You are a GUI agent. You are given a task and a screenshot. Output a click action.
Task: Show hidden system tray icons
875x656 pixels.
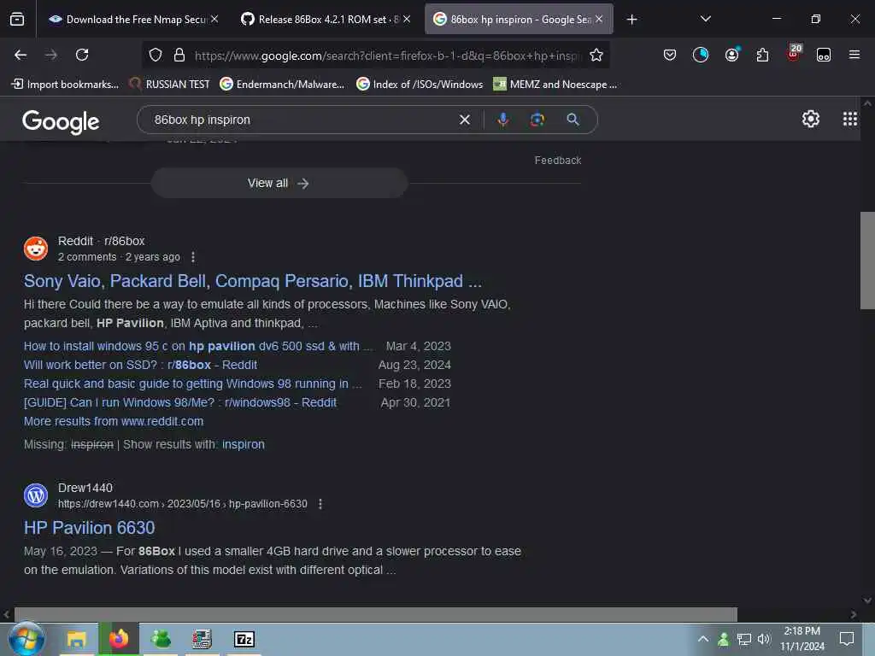pos(703,639)
